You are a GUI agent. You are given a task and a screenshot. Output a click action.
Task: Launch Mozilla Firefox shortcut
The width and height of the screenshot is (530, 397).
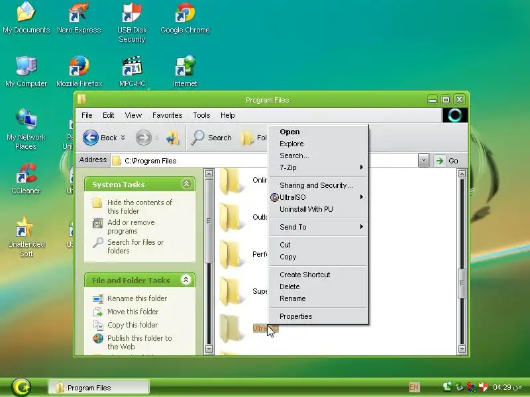pyautogui.click(x=79, y=71)
